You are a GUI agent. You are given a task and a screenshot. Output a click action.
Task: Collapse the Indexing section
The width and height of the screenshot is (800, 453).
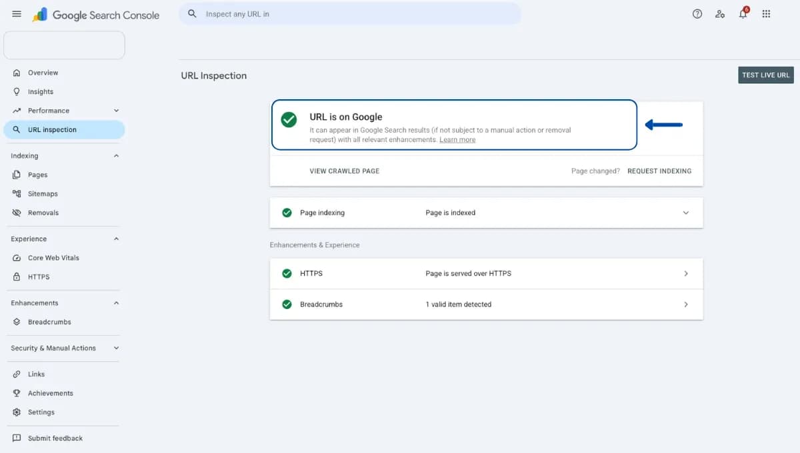pyautogui.click(x=116, y=156)
